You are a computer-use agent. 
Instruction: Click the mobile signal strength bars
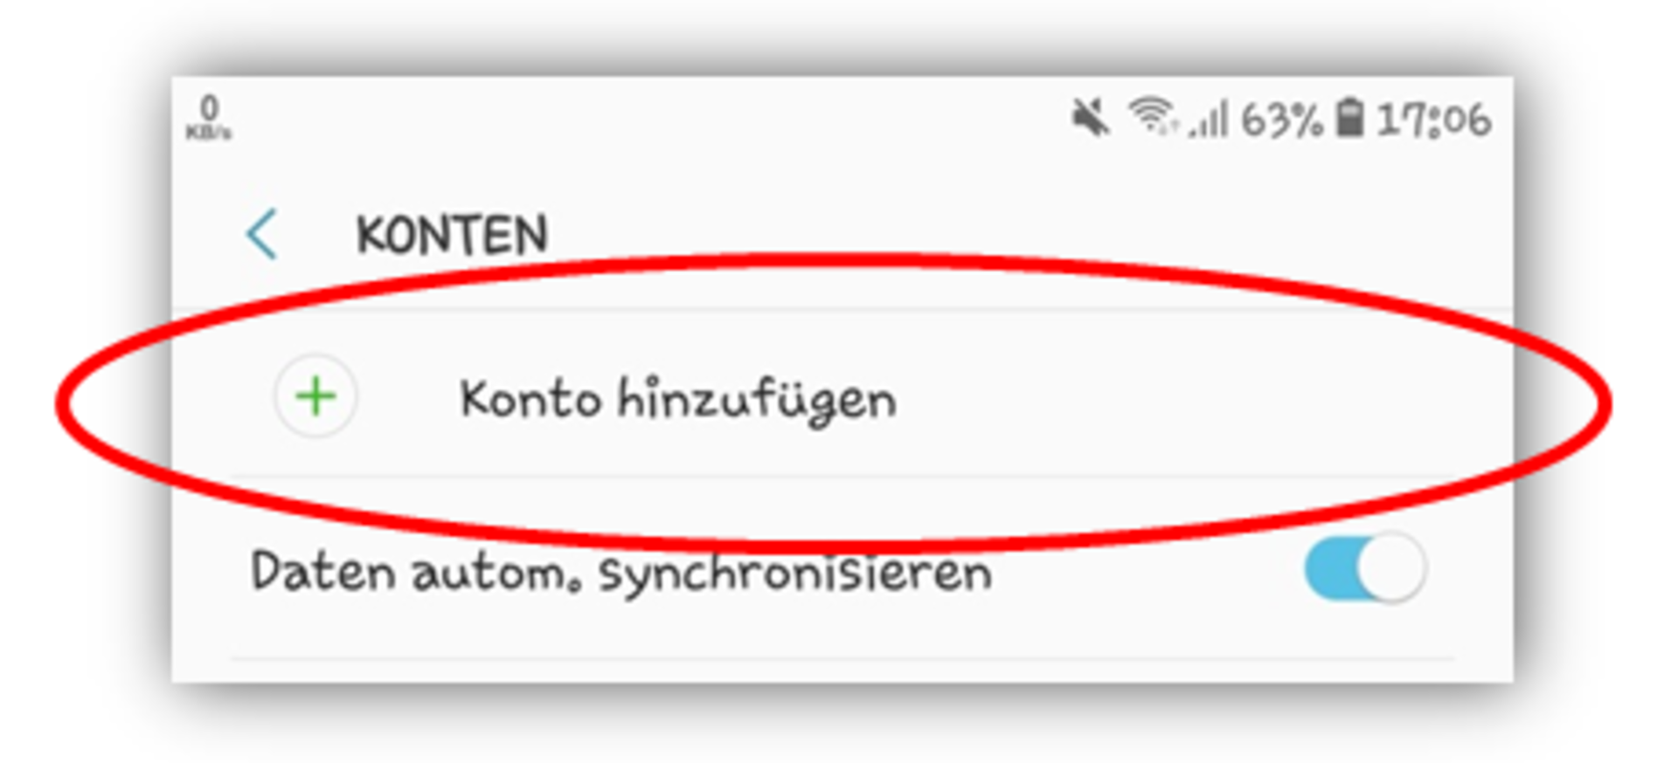click(x=1208, y=120)
